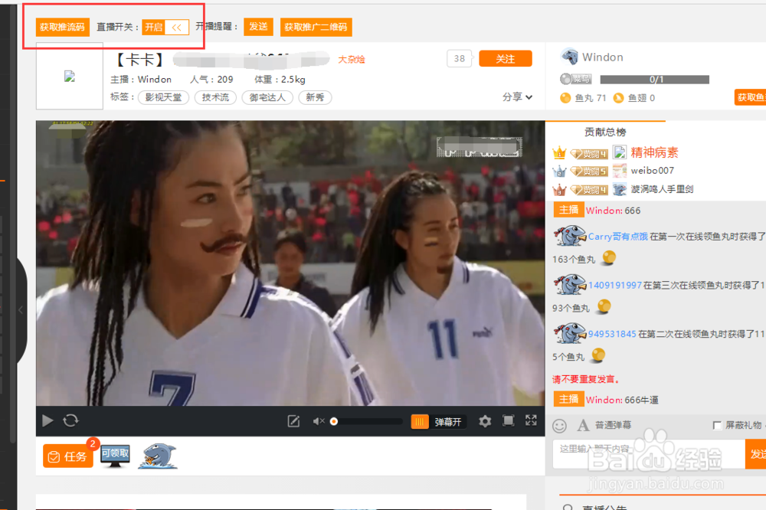Viewport: 766px width, 510px height.
Task: Open user 漩涡鸣人手里剑 in ranking
Action: pyautogui.click(x=662, y=189)
